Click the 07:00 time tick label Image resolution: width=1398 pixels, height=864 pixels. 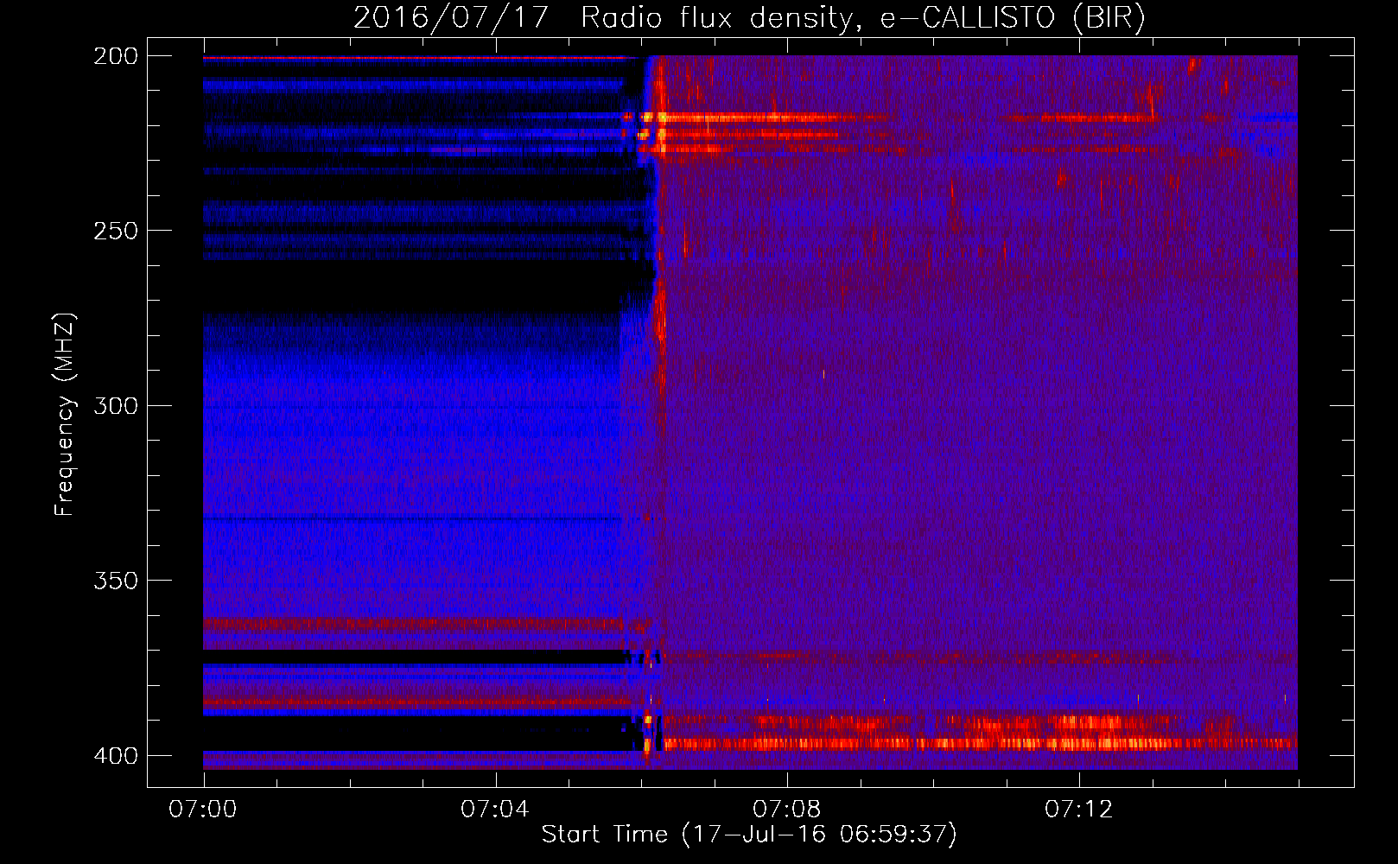point(203,809)
